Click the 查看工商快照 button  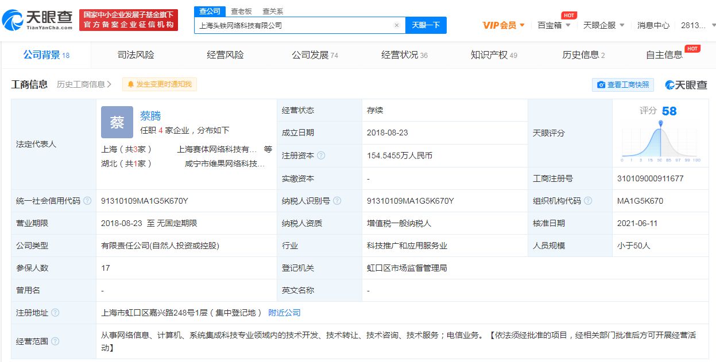click(623, 85)
